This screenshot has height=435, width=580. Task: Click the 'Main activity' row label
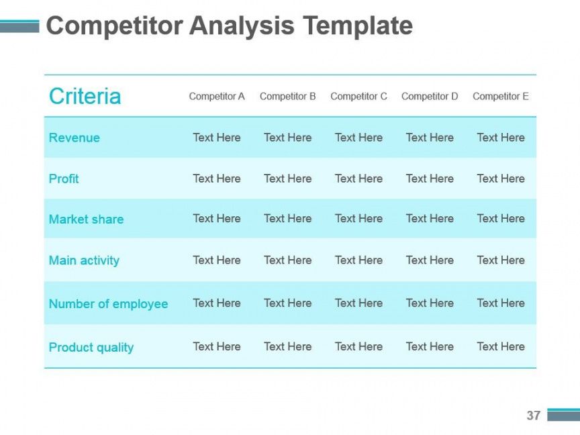[x=84, y=260]
